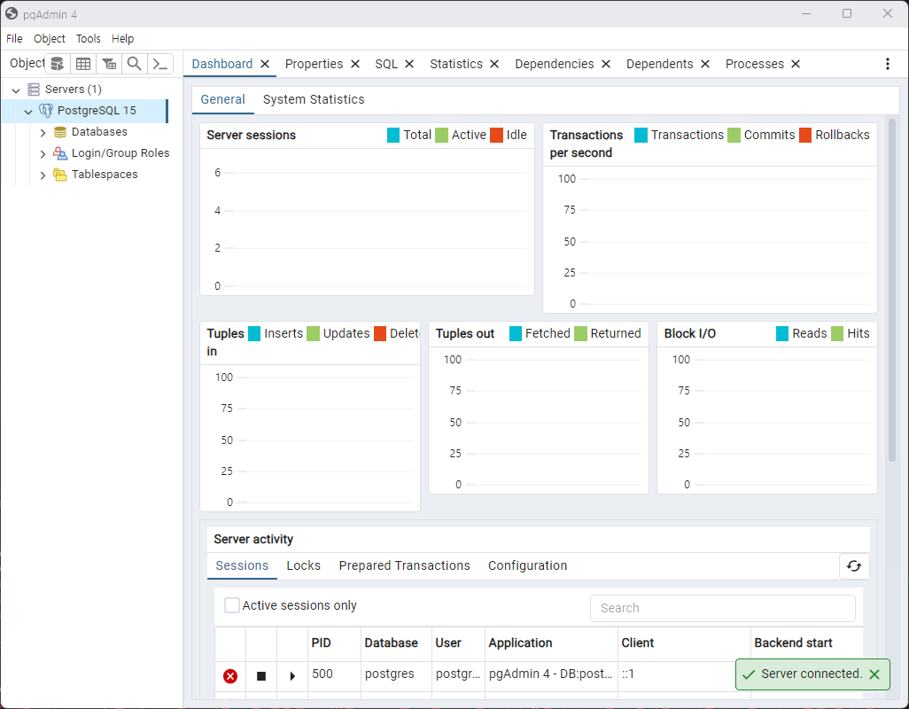Switch to the Statistics tab
Screen dimensions: 909x709
456,64
